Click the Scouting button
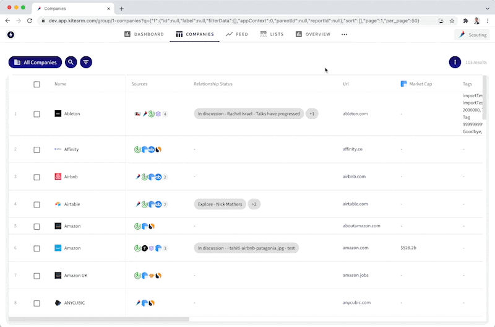 coord(472,35)
